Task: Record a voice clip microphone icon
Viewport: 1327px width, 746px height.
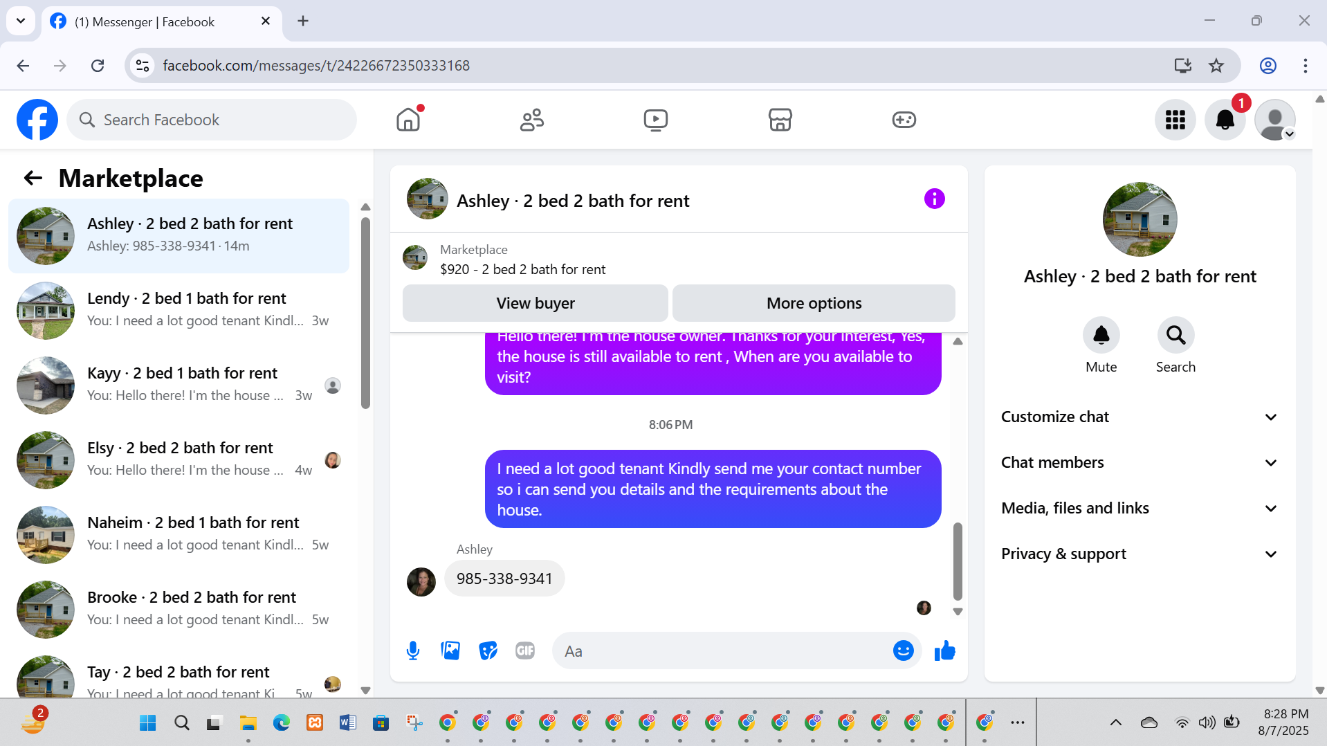Action: click(413, 651)
